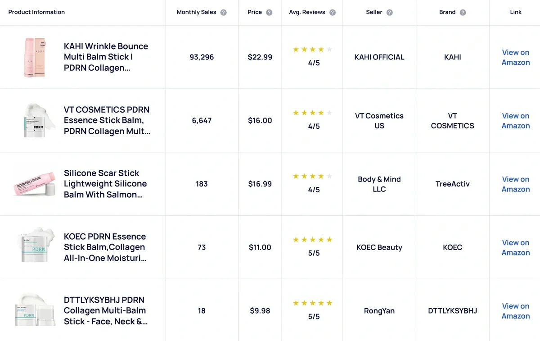
Task: Click the DTTLYKSYBHJ product title
Action: coord(105,310)
